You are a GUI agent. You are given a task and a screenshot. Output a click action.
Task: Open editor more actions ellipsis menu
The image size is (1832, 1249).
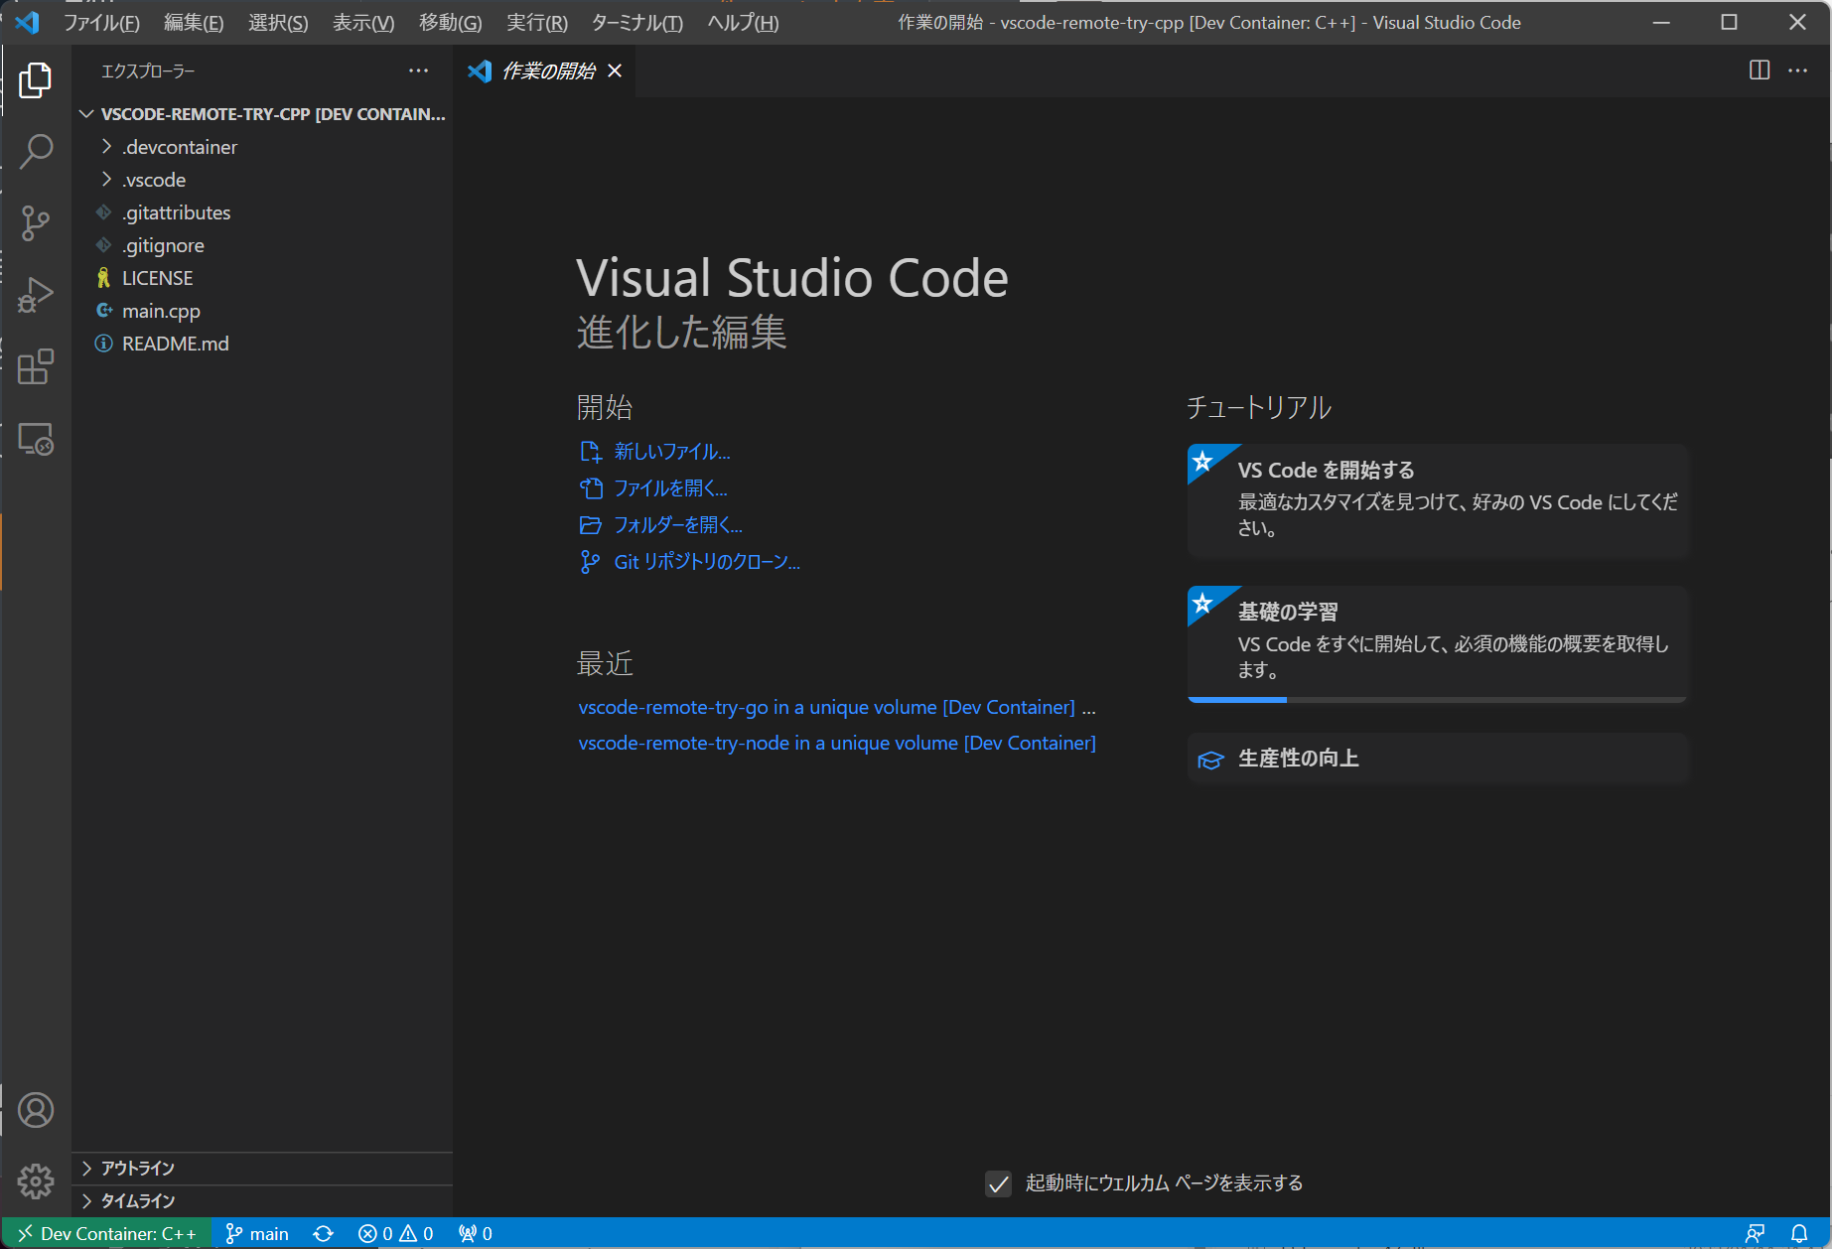(1798, 70)
